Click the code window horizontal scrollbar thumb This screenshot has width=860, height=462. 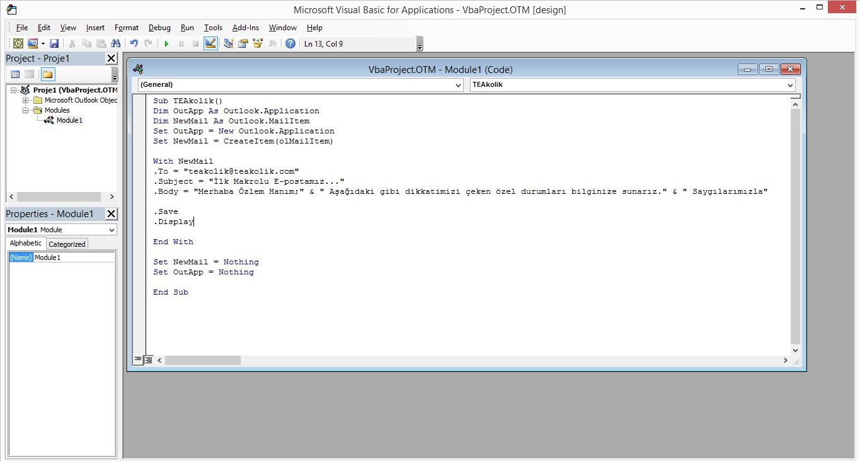pos(202,360)
